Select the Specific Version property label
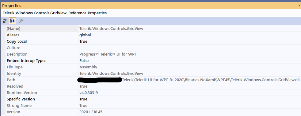The width and height of the screenshot is (301, 116). tap(21, 99)
